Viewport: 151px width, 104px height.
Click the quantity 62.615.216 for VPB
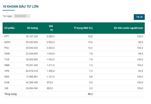32,71
